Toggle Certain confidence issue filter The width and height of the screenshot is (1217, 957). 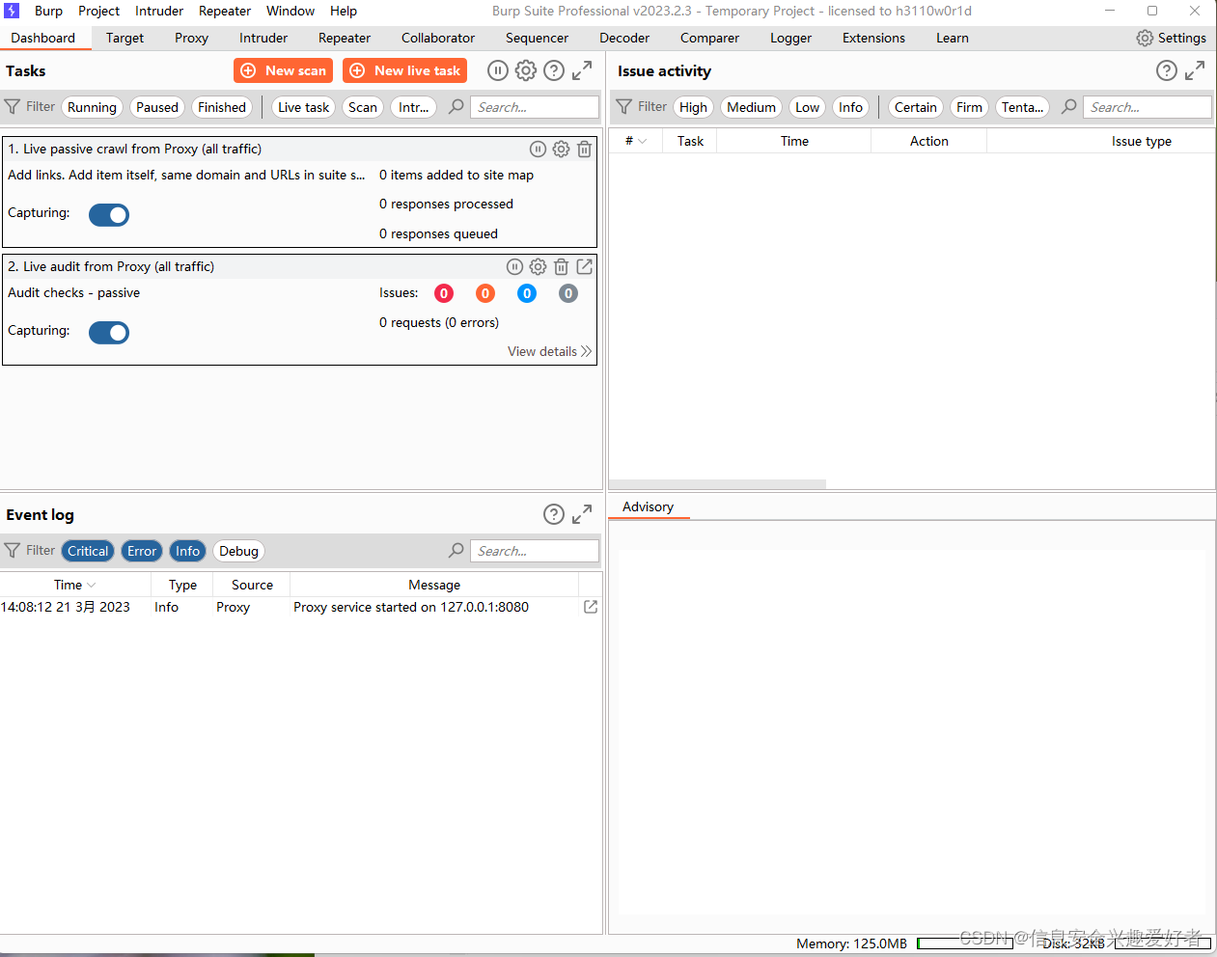point(915,107)
